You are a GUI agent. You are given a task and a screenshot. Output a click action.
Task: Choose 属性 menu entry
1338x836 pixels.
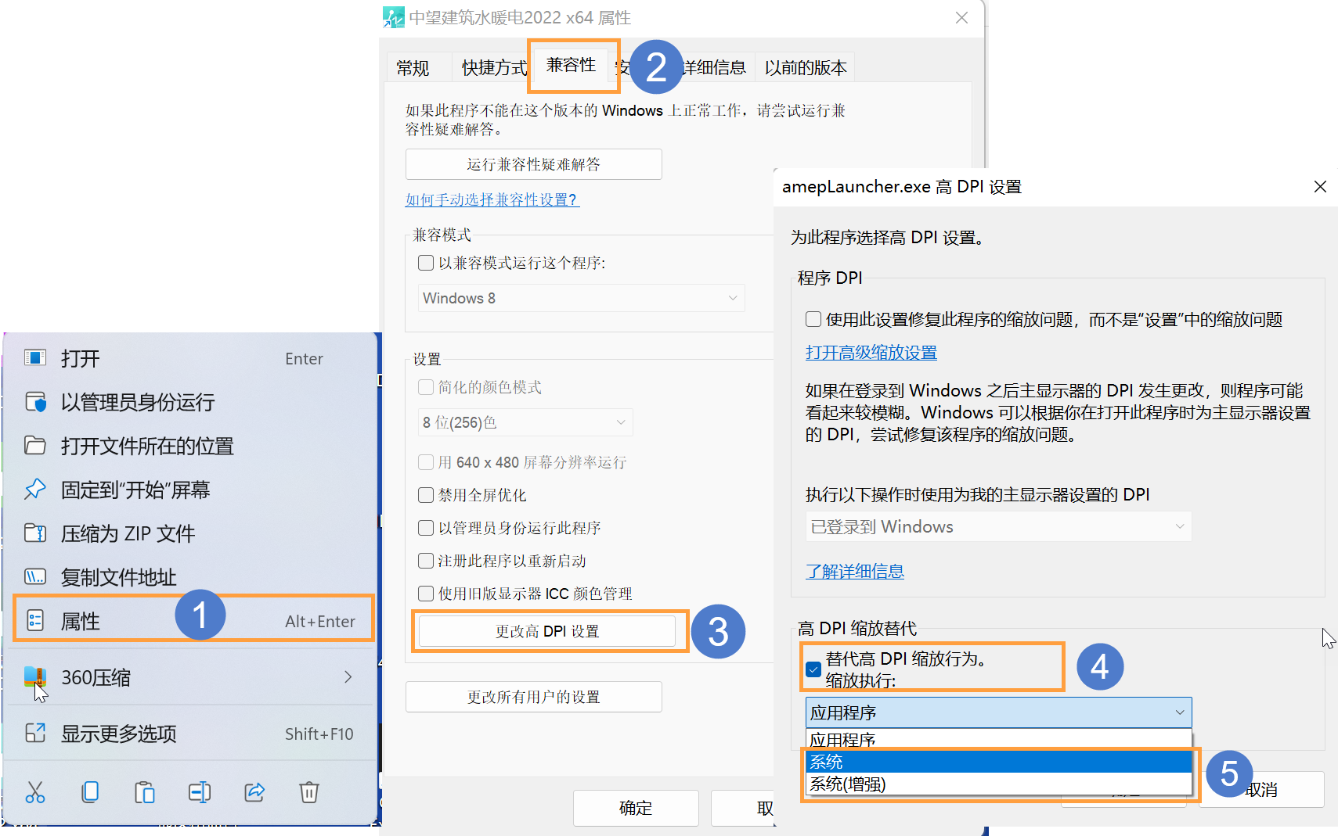tap(192, 621)
